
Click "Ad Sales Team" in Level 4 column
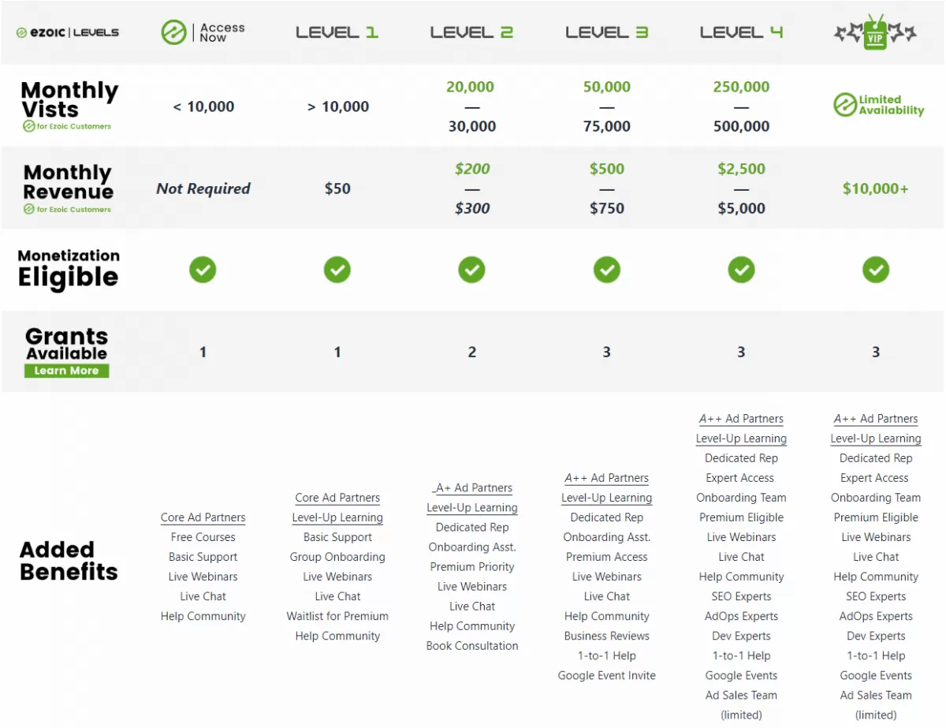click(742, 696)
